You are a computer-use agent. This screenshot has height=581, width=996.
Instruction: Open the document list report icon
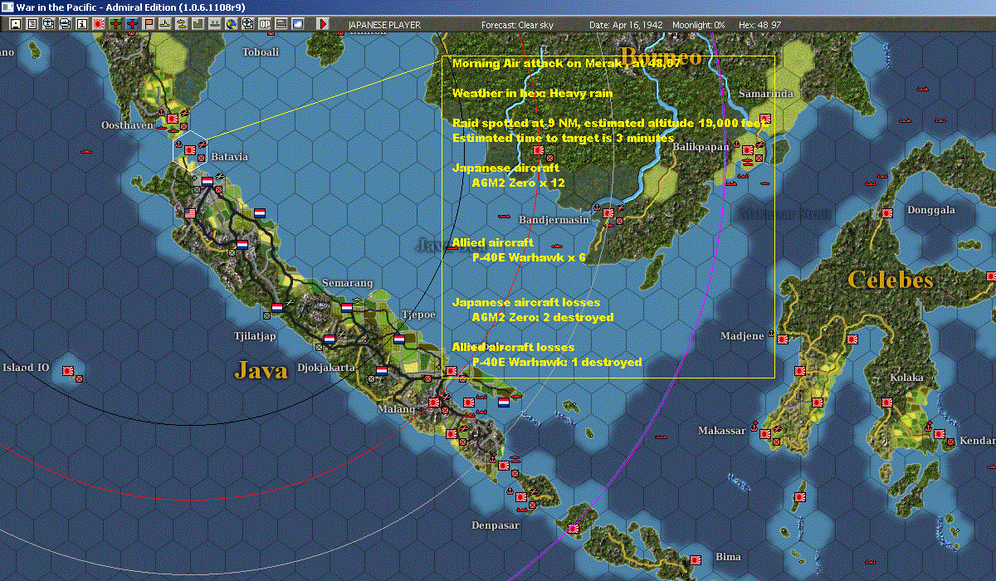coord(32,24)
